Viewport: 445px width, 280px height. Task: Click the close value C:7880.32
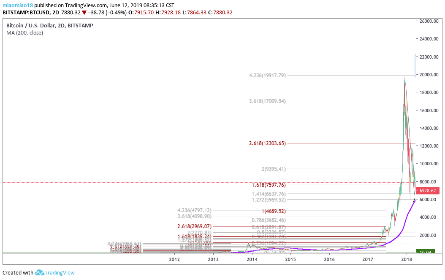[220, 13]
